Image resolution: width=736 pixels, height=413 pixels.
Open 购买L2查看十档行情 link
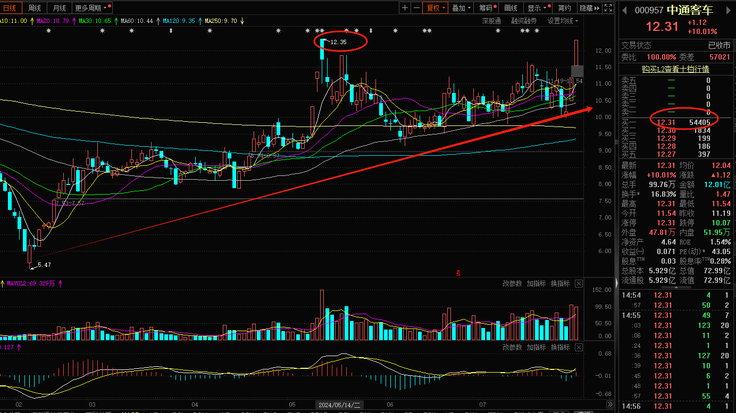point(675,69)
